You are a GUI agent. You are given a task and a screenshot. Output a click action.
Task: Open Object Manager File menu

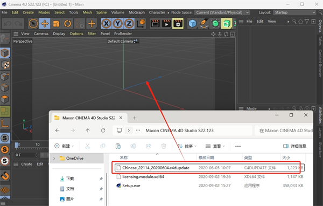249,21
